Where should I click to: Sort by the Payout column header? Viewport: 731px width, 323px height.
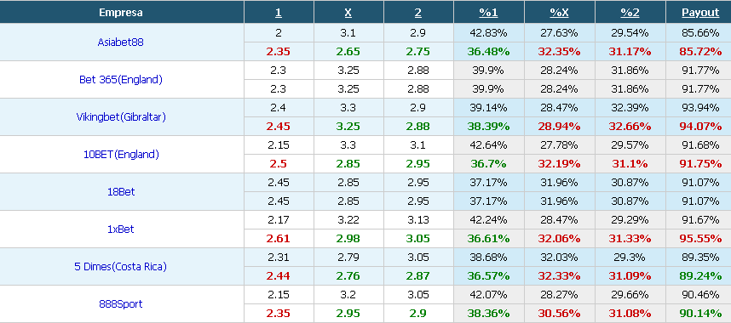coord(700,13)
